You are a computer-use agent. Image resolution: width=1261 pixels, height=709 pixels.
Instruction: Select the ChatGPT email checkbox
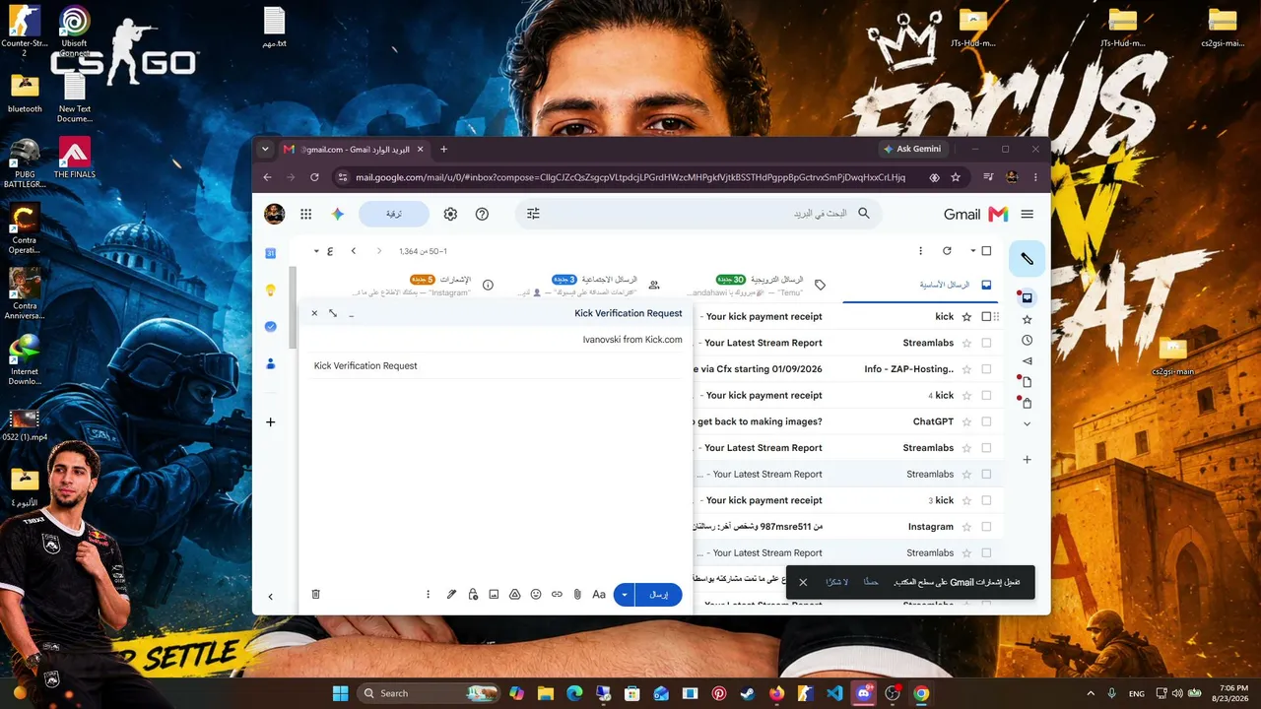[x=986, y=421]
